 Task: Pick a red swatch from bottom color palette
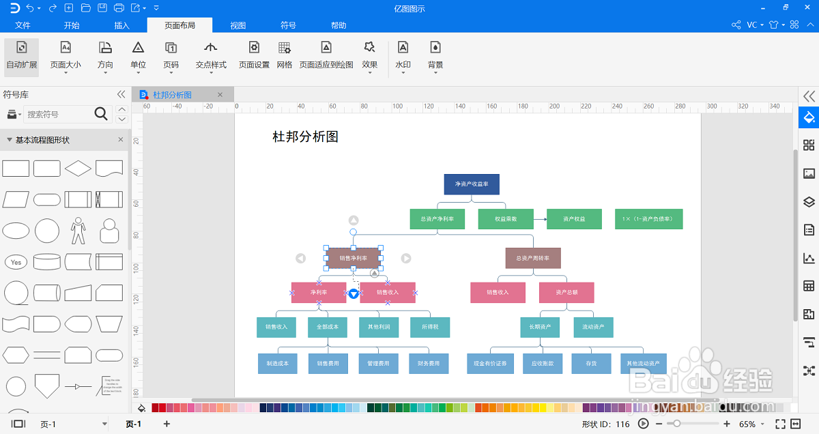[160, 408]
